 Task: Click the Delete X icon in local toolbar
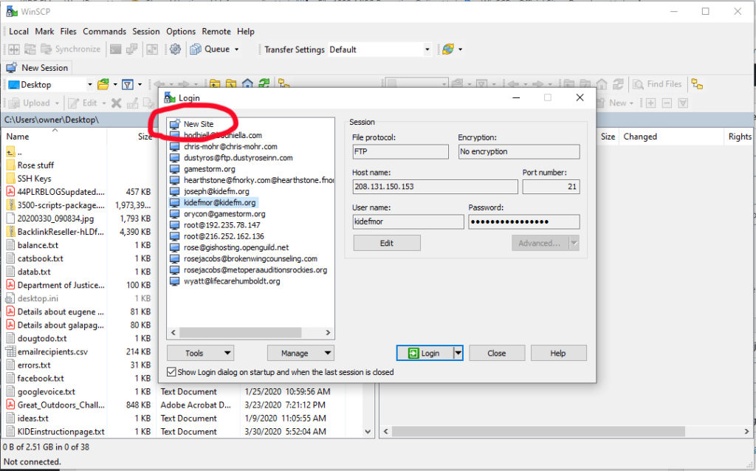pos(116,103)
